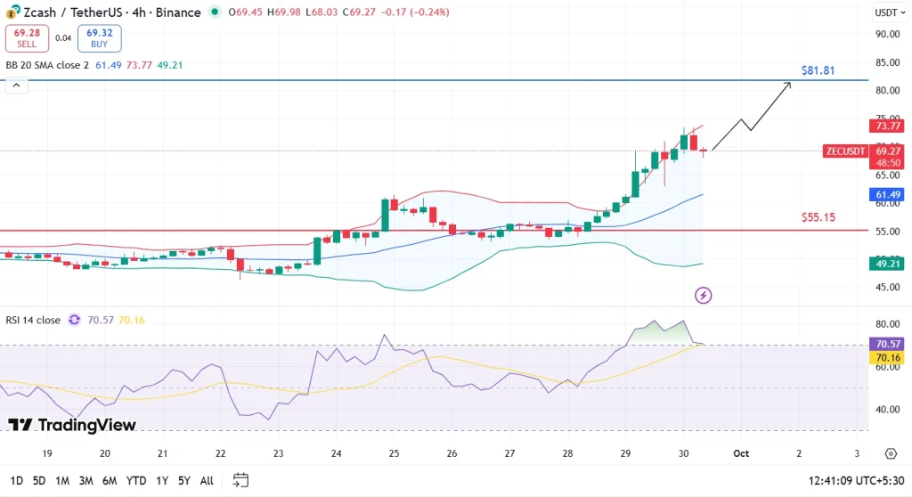
Task: Open the go-to-date calendar icon
Action: 240,480
